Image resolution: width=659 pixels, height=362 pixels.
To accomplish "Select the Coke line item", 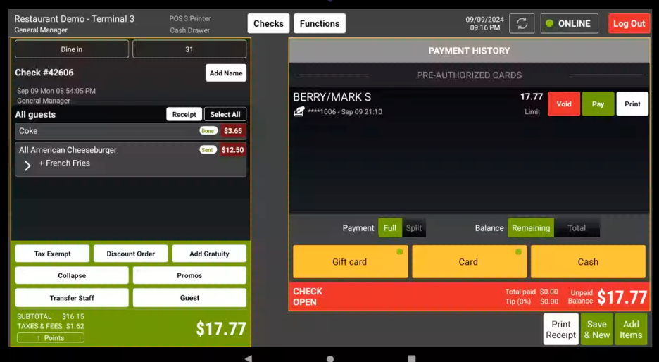I will tap(130, 131).
